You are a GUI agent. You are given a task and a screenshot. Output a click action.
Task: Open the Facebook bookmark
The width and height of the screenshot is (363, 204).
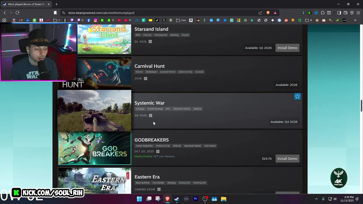89,20
